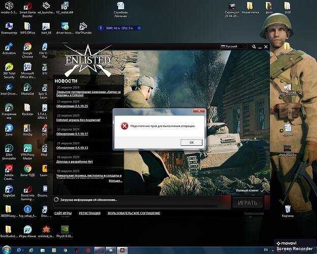Click the ИГРАТЬ play button

click(248, 203)
